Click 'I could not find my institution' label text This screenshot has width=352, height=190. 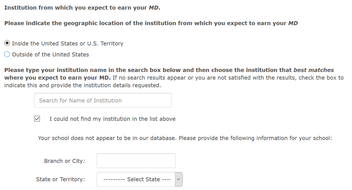click(112, 119)
